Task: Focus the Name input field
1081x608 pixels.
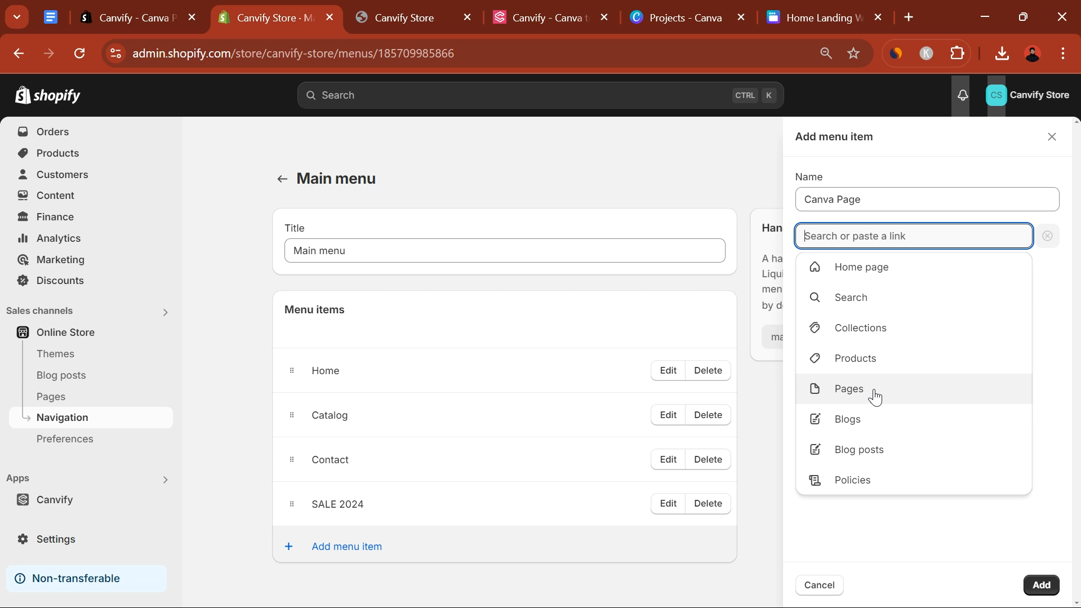Action: pos(927,199)
